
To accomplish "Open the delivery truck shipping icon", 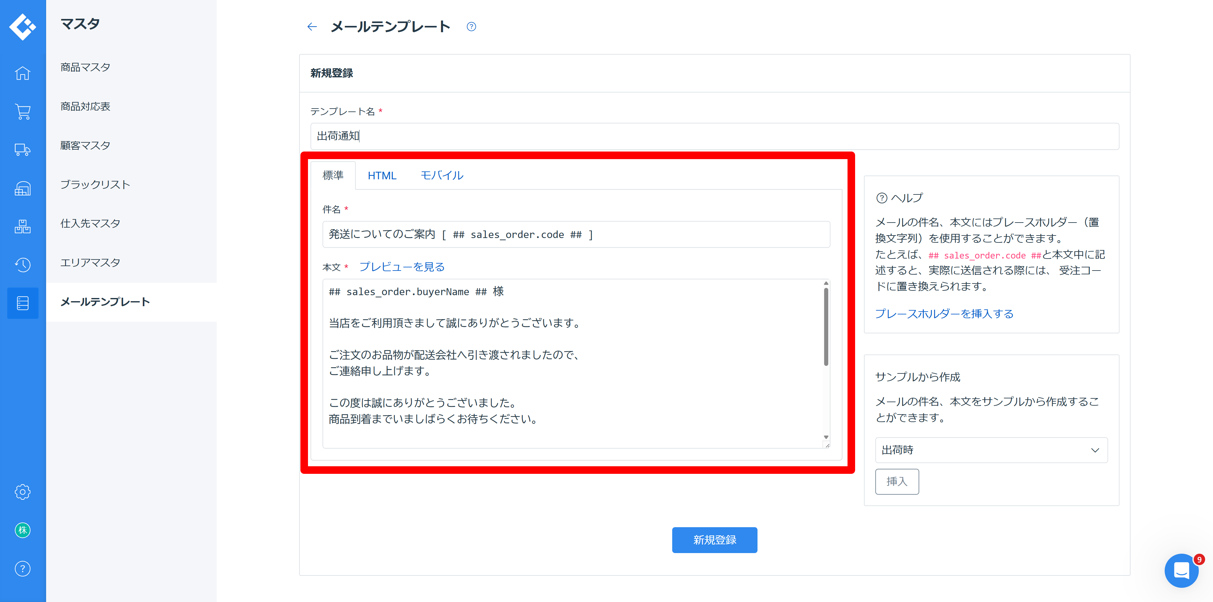I will point(23,150).
